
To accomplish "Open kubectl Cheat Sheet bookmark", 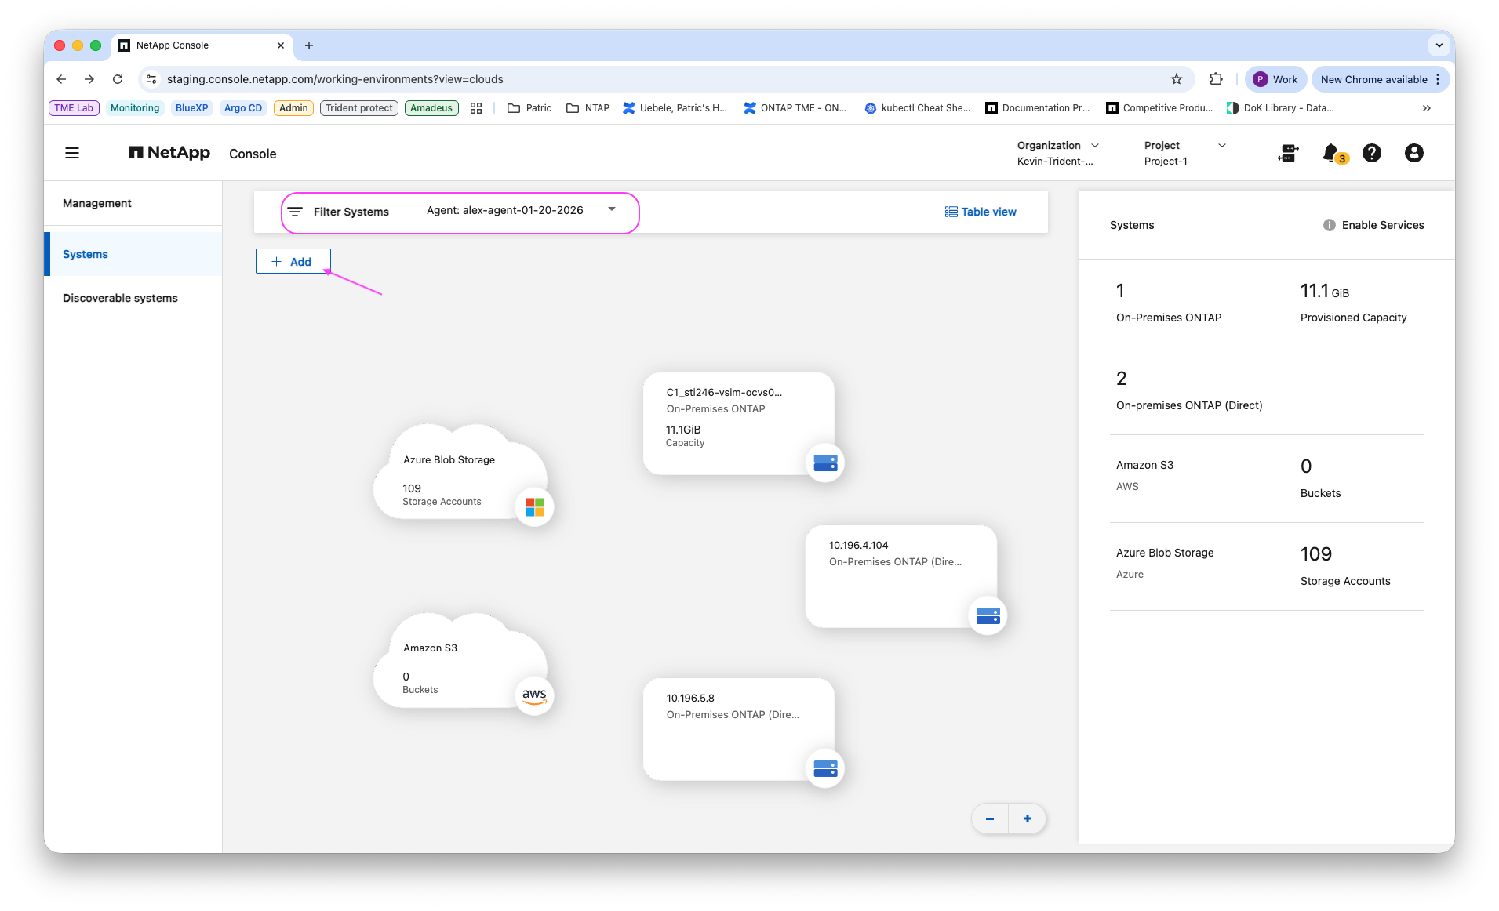I will click(917, 108).
